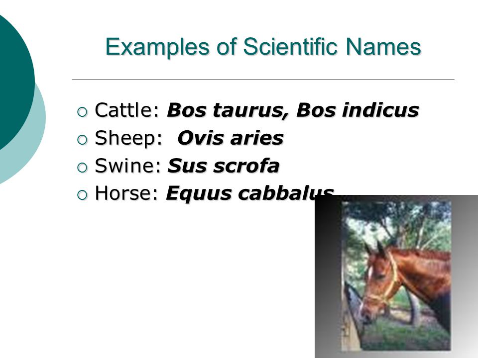Image resolution: width=478 pixels, height=358 pixels.
Task: Click the slide title Examples of Scientific Names
Action: click(263, 47)
